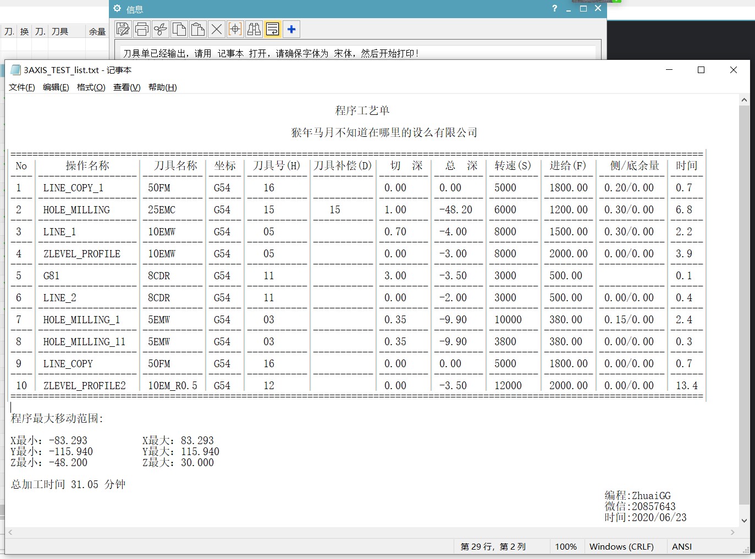Click the Z最大 value 30.000
This screenshot has width=755, height=559.
pyautogui.click(x=197, y=463)
